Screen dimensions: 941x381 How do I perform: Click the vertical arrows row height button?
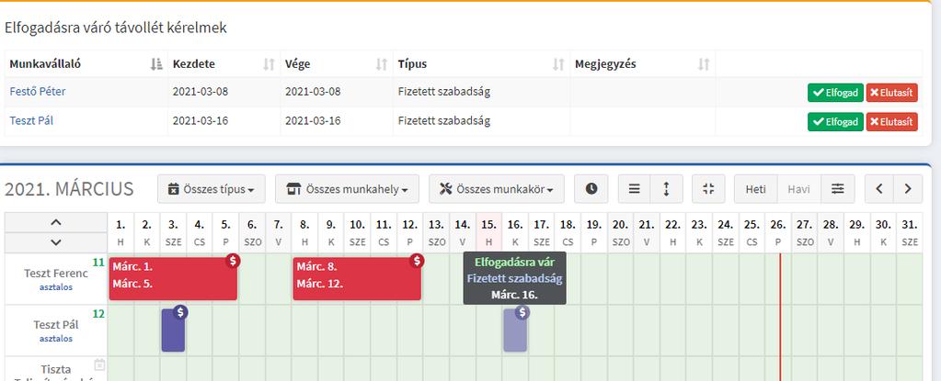tap(666, 189)
